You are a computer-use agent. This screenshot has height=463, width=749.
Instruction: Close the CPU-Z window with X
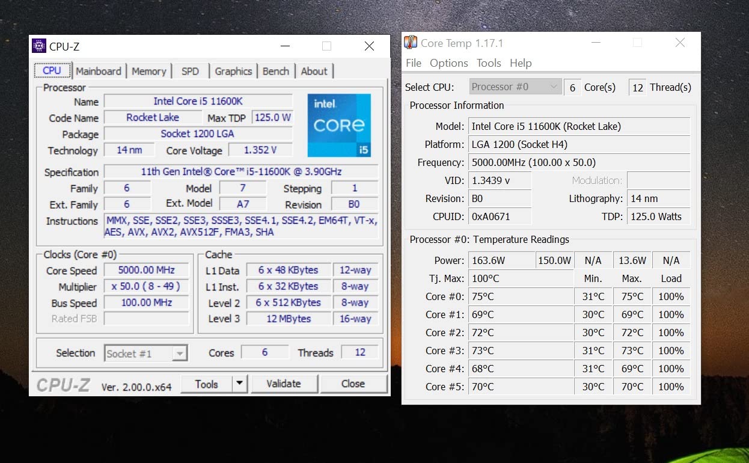[369, 46]
